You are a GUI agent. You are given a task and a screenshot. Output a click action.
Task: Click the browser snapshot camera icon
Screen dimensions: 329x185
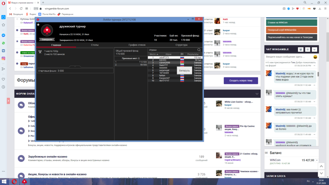pyautogui.click(x=284, y=9)
